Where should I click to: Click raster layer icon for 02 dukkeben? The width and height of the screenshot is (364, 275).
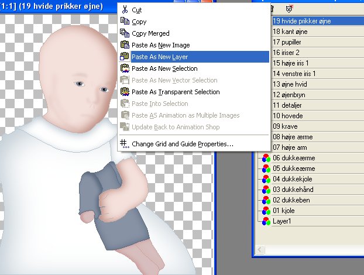[266, 200]
